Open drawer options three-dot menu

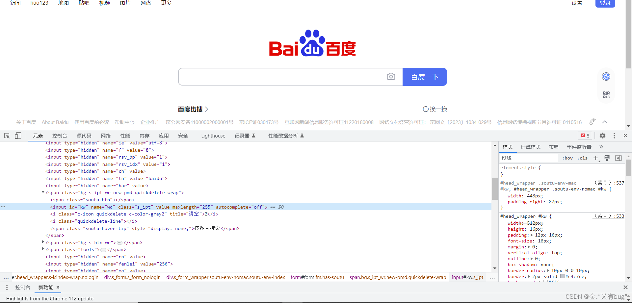(7, 287)
